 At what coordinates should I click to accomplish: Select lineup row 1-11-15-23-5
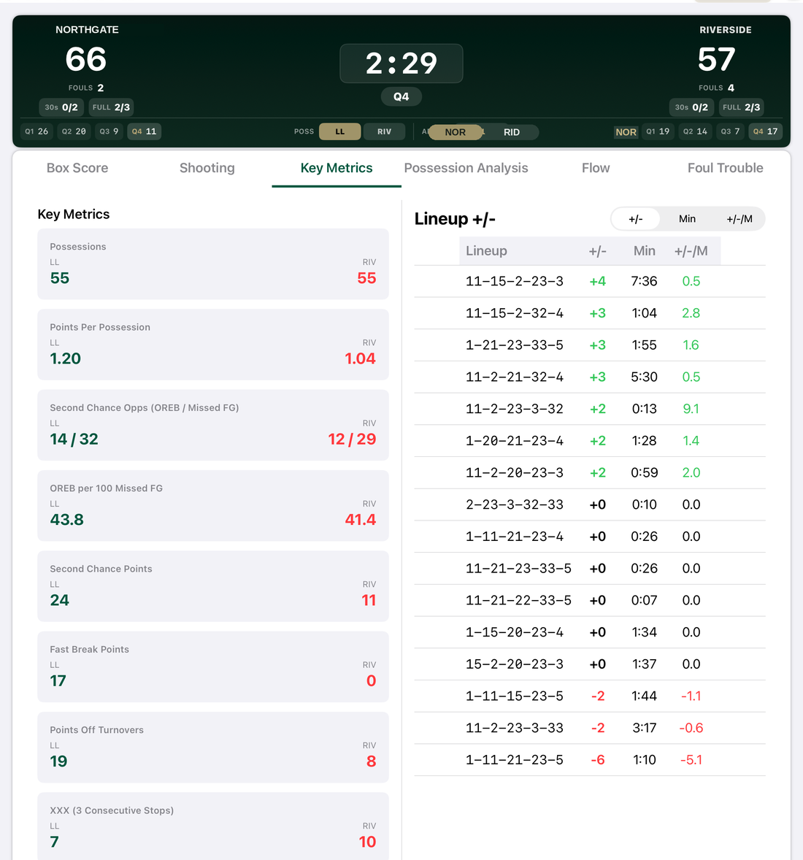tap(590, 696)
